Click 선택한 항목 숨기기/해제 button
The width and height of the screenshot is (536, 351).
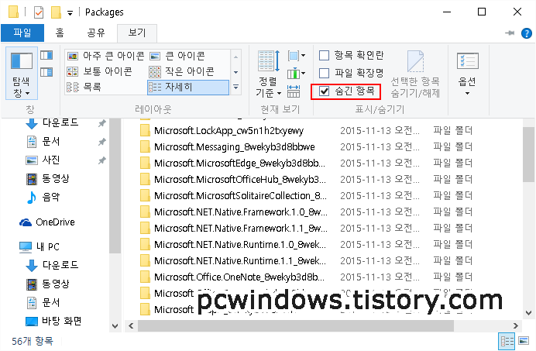(x=415, y=74)
